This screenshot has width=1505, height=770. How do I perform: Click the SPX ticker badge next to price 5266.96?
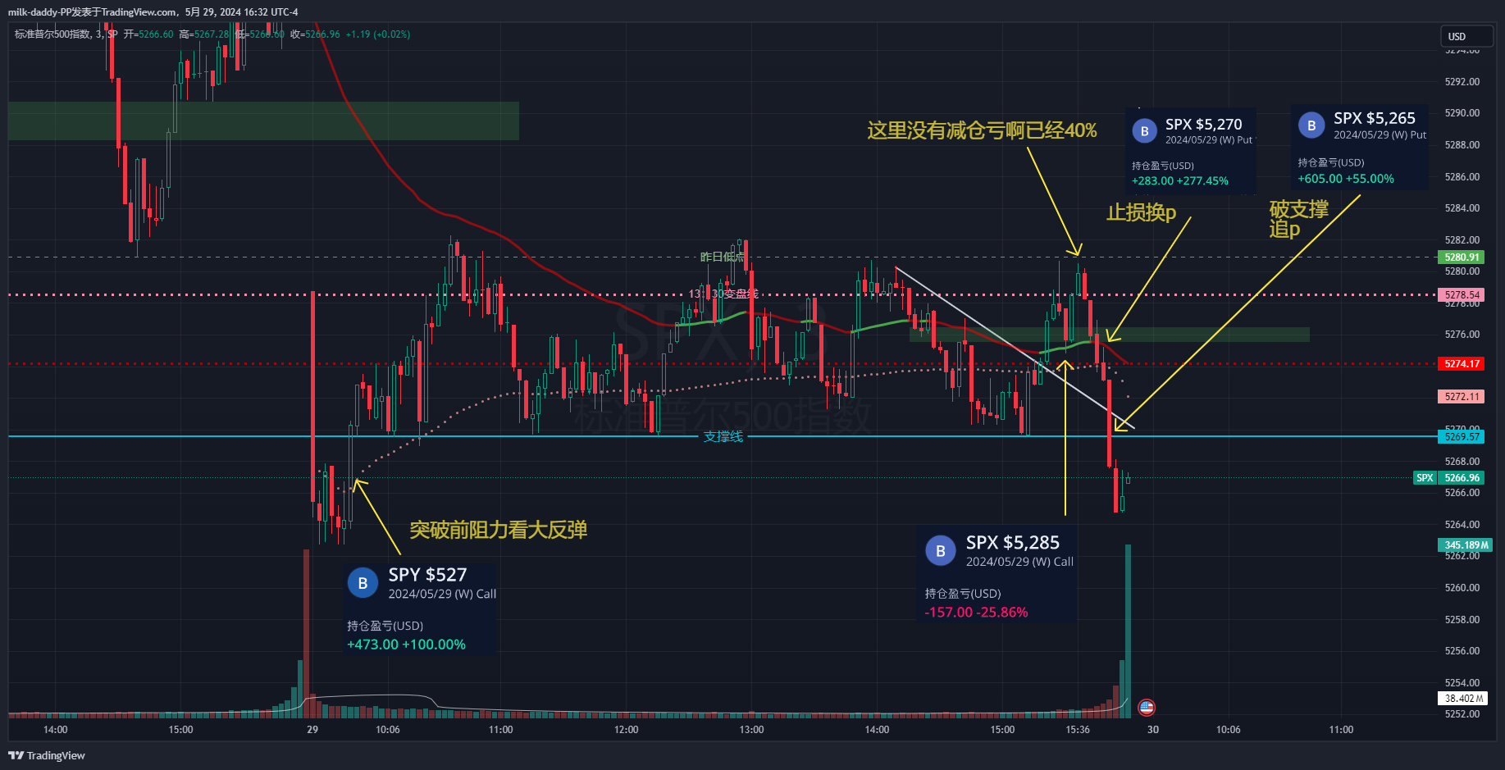tap(1425, 477)
